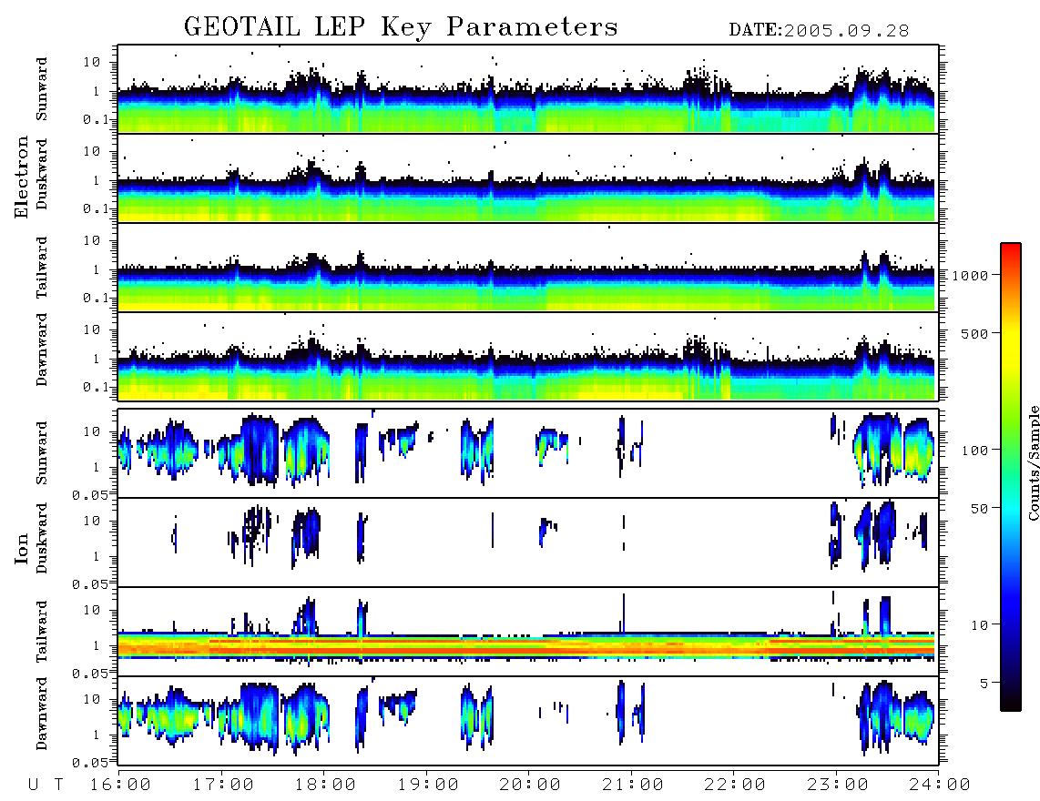Select Duskward label of Electron group
This screenshot has height=801, width=1040.
tap(42, 174)
